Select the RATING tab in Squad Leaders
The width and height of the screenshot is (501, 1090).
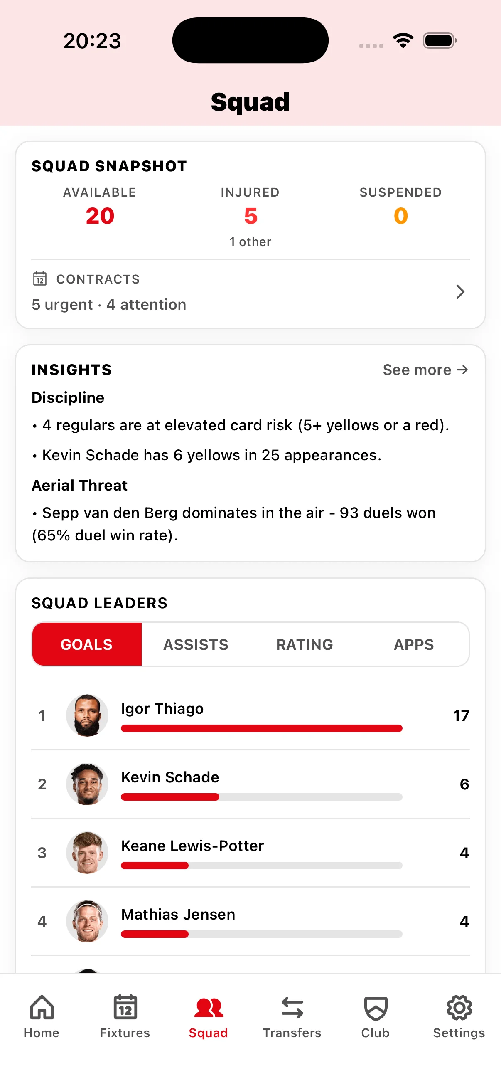pyautogui.click(x=305, y=644)
